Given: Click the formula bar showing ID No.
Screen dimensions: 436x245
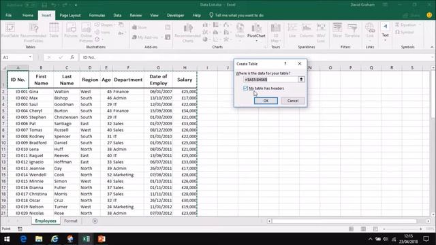Looking at the screenshot, I should tap(256, 57).
